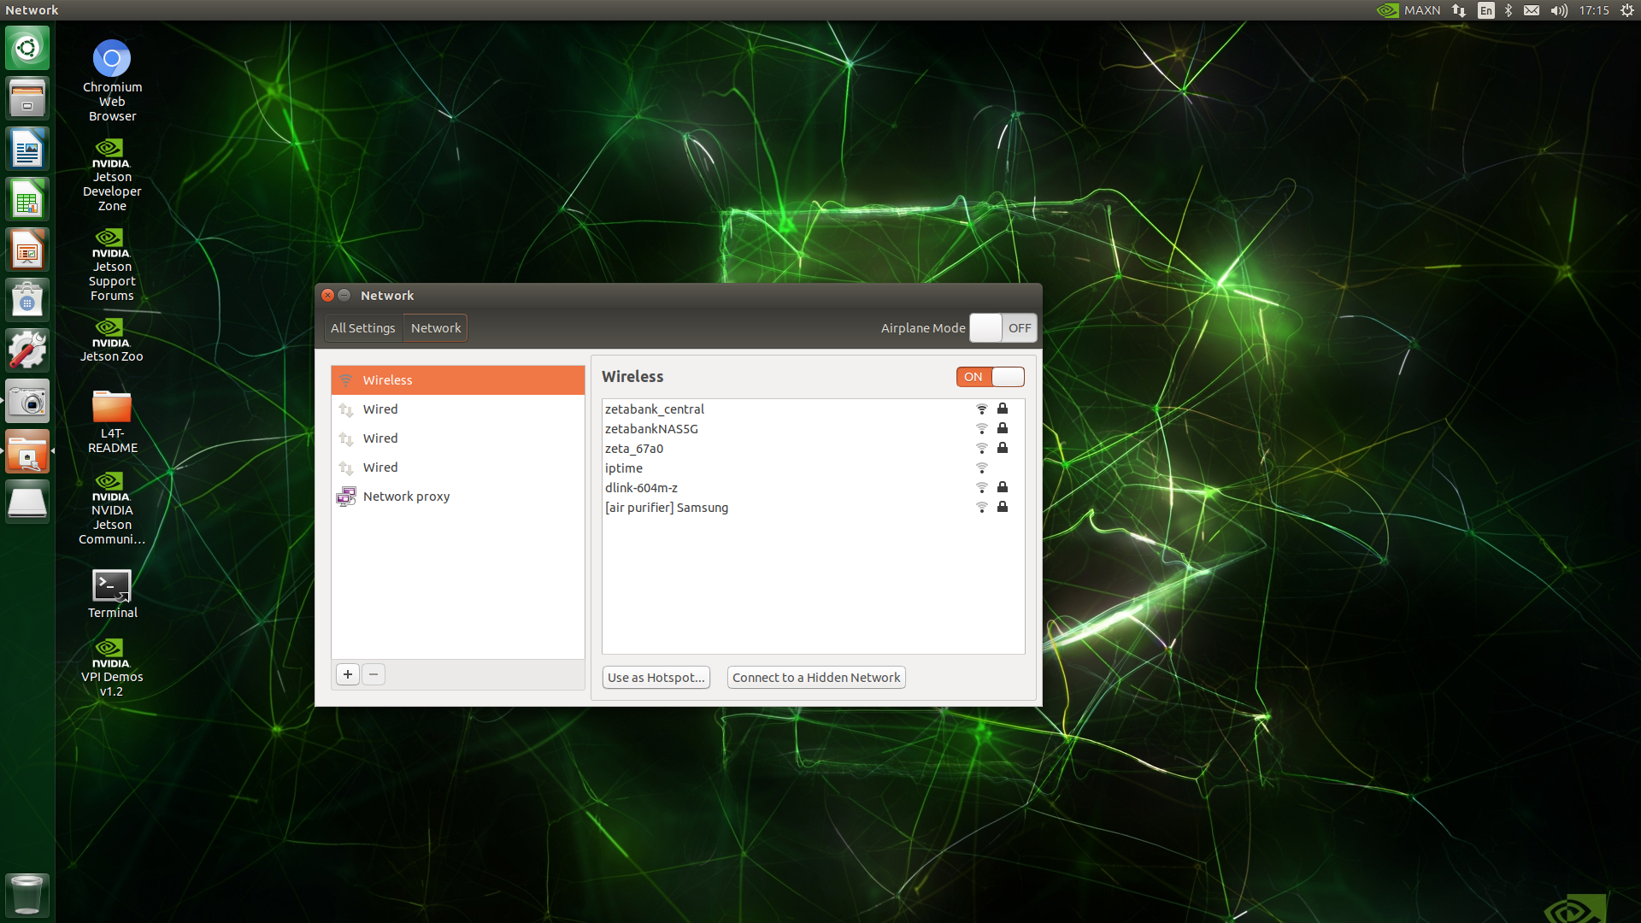Connect to [air purifier] Samsung network
Screen dimensions: 1641x923
813,508
